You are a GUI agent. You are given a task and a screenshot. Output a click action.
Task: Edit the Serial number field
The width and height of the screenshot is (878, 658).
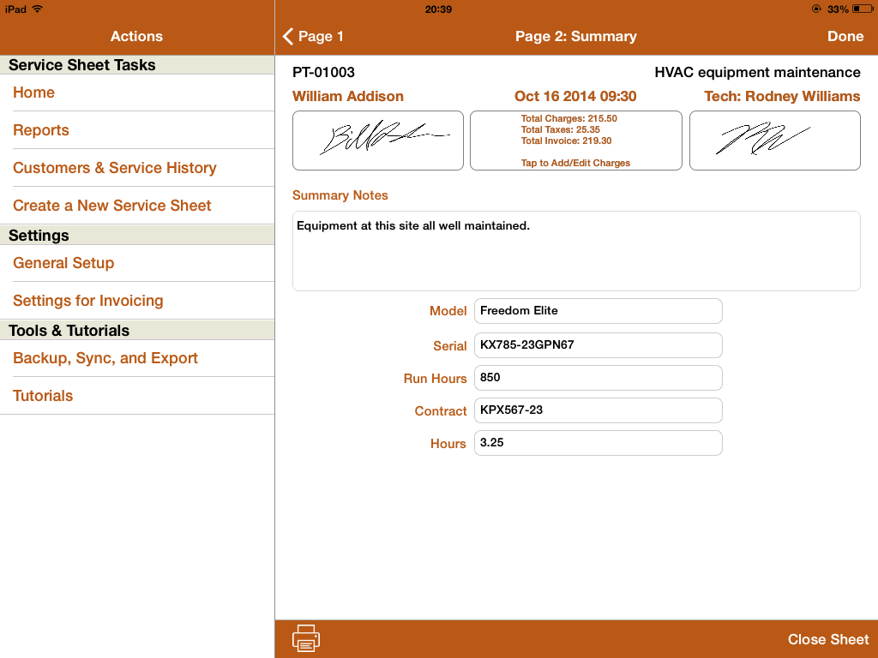(598, 345)
